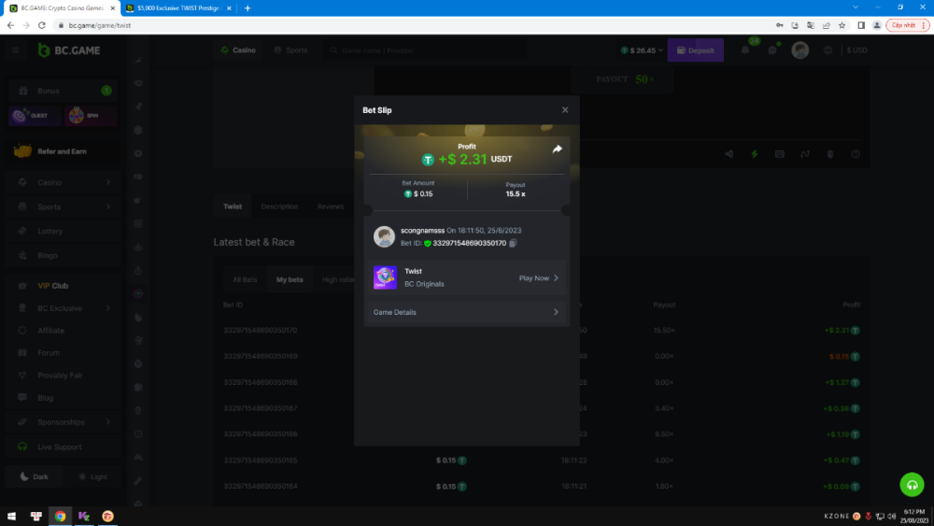934x526 pixels.
Task: Open the Description tab
Action: pyautogui.click(x=279, y=206)
